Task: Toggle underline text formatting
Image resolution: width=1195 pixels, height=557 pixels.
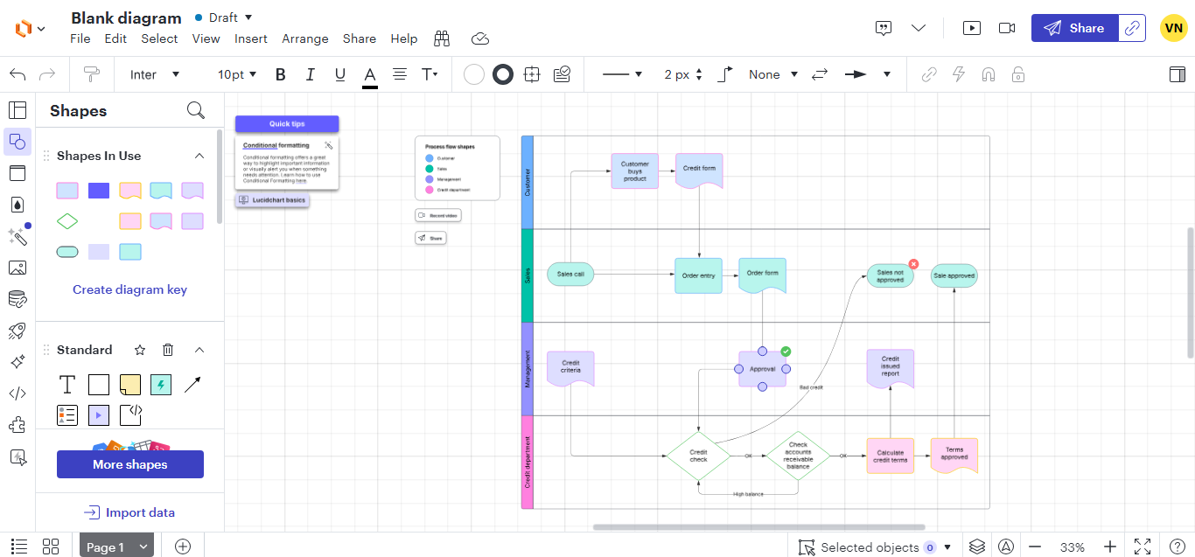Action: point(340,74)
